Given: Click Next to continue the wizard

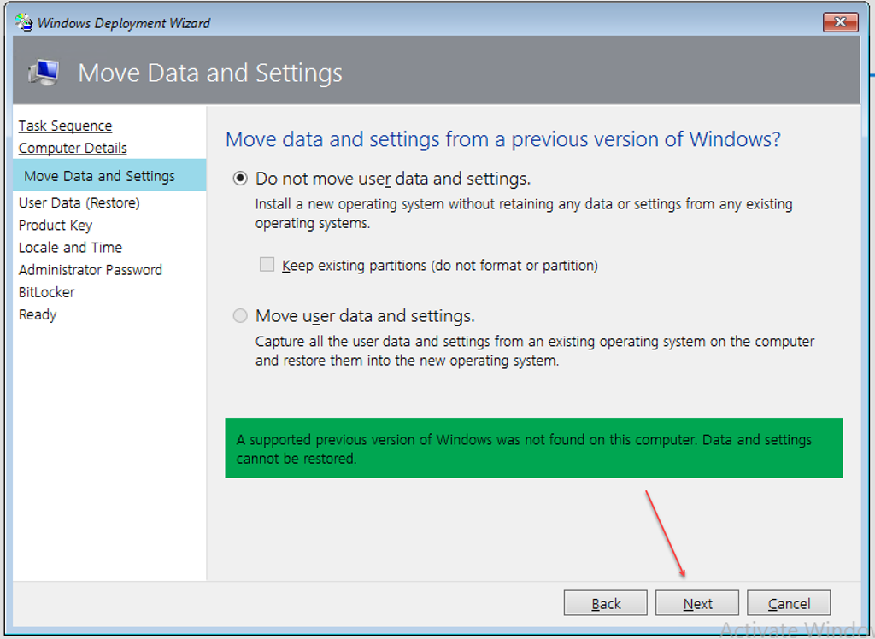Looking at the screenshot, I should pos(697,603).
